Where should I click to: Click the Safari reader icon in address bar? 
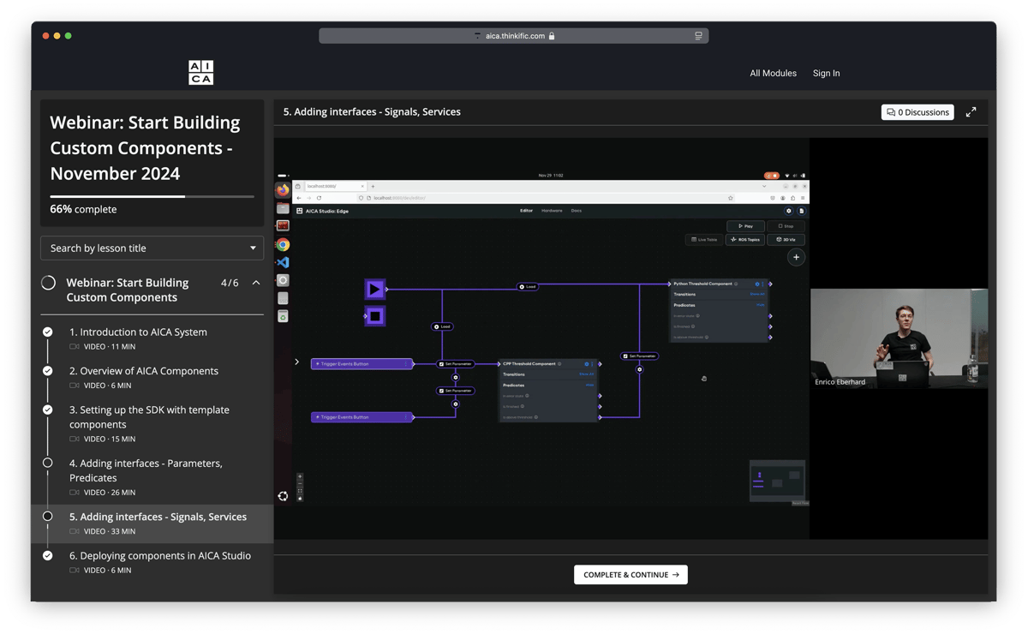(x=698, y=36)
